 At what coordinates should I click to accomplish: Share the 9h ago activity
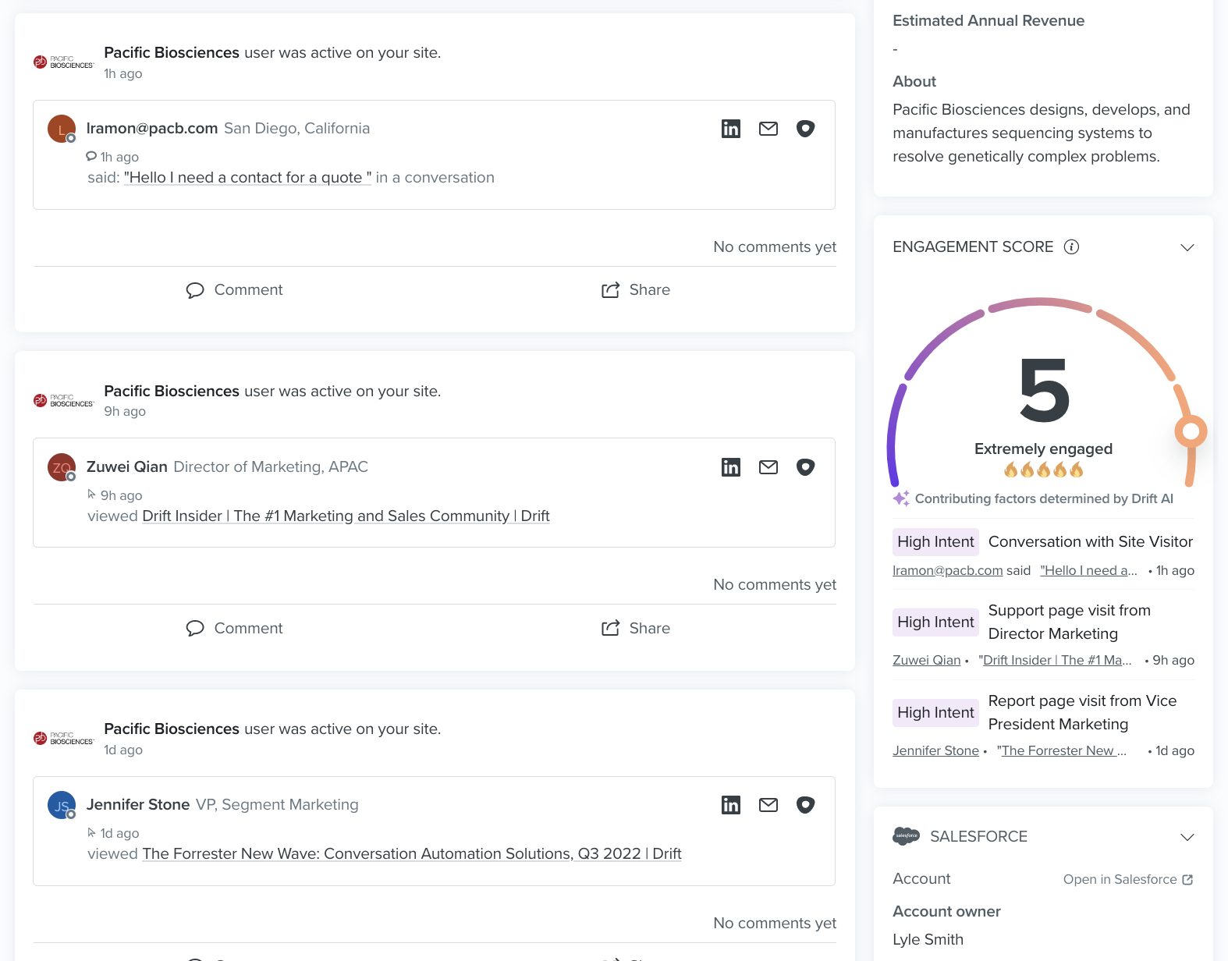pos(636,629)
